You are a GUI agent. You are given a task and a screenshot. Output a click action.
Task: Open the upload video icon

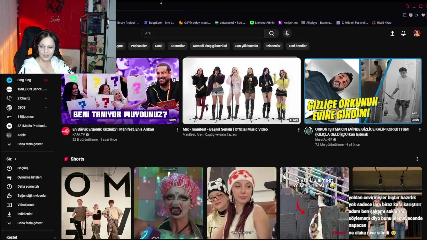point(392,33)
